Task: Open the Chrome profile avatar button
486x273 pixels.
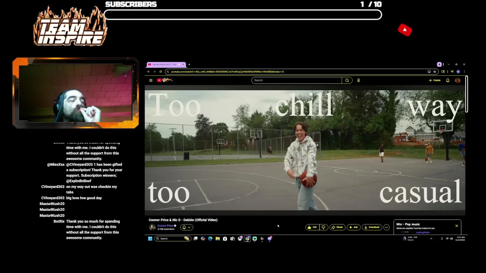Action: pyautogui.click(x=458, y=72)
